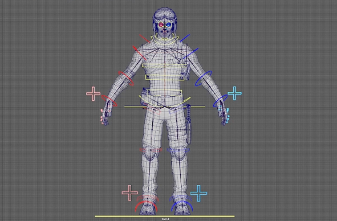Select the yellow mid-spine rectangle controller
337x221 pixels.
point(165,77)
